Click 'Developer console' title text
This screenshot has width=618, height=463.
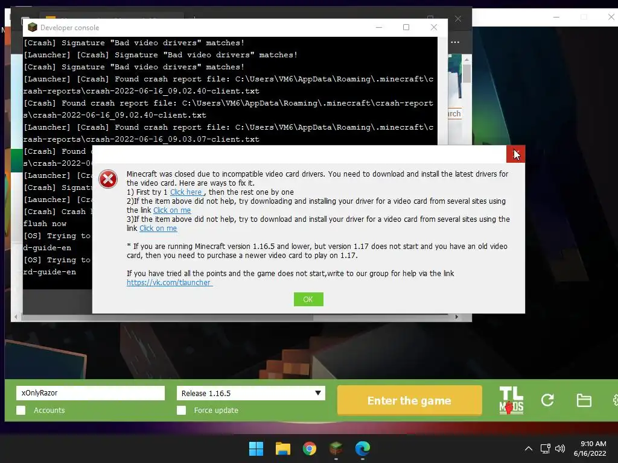point(70,28)
